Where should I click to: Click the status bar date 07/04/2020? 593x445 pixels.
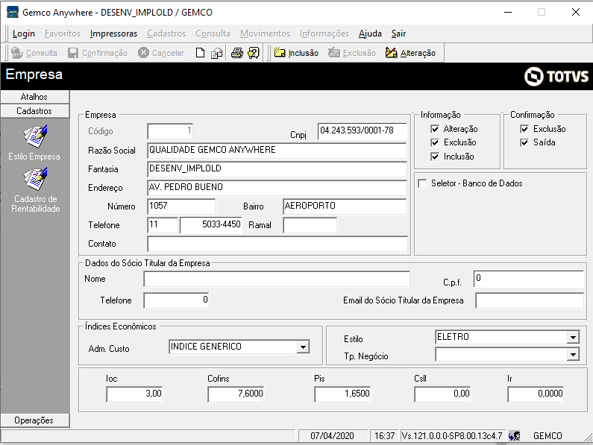[x=332, y=436]
